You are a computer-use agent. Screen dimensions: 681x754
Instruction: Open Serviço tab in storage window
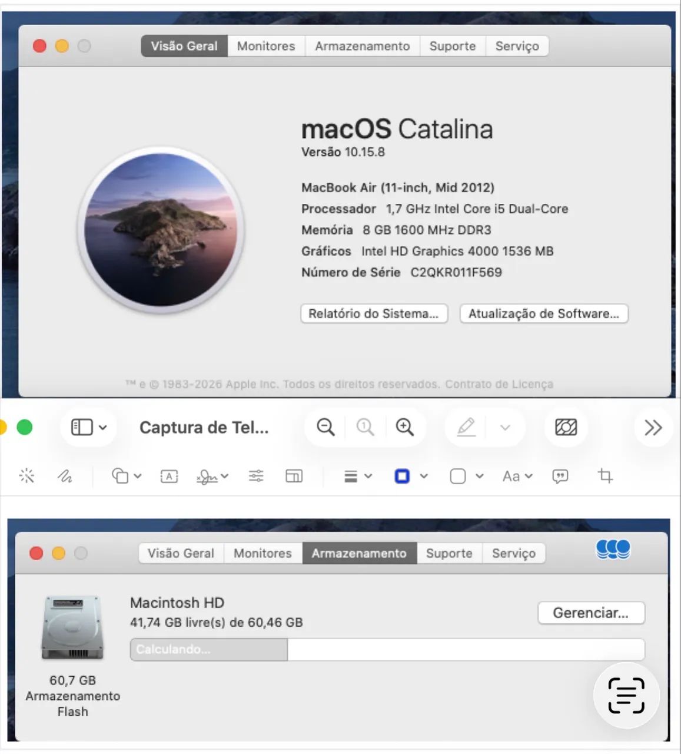coord(514,553)
